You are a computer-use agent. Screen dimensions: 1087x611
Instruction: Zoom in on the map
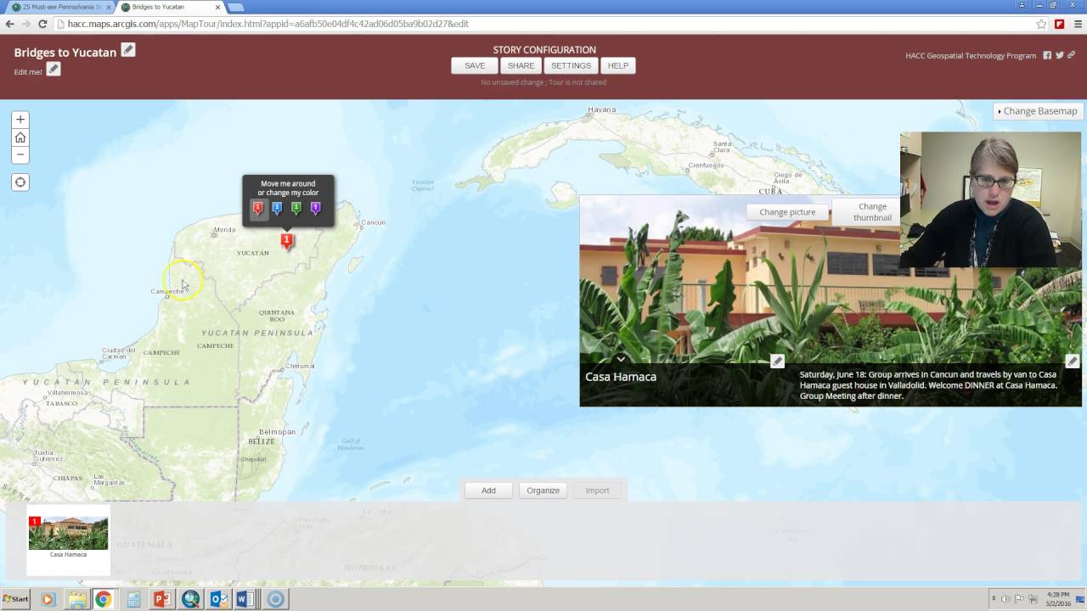20,120
